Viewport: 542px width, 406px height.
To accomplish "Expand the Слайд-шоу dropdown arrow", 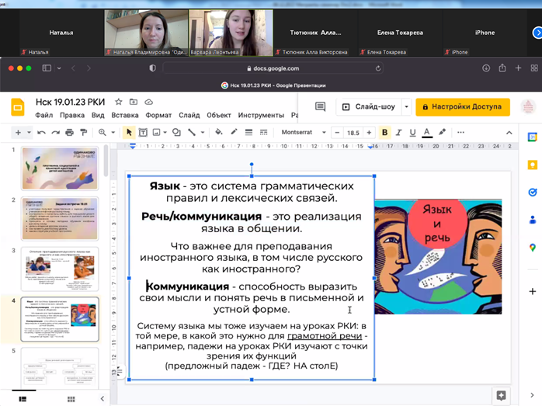I will (x=405, y=107).
